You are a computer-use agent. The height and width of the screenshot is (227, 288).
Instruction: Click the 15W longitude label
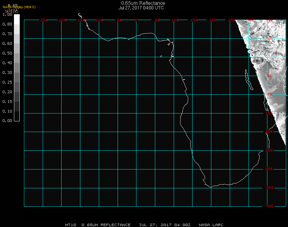[82, 20]
